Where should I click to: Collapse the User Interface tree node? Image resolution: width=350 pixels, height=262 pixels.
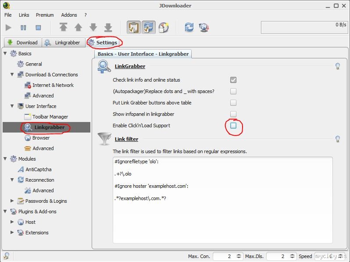[12, 106]
